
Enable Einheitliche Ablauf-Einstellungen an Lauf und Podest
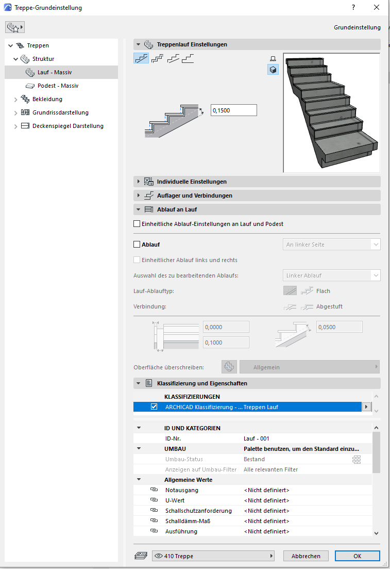coord(137,224)
